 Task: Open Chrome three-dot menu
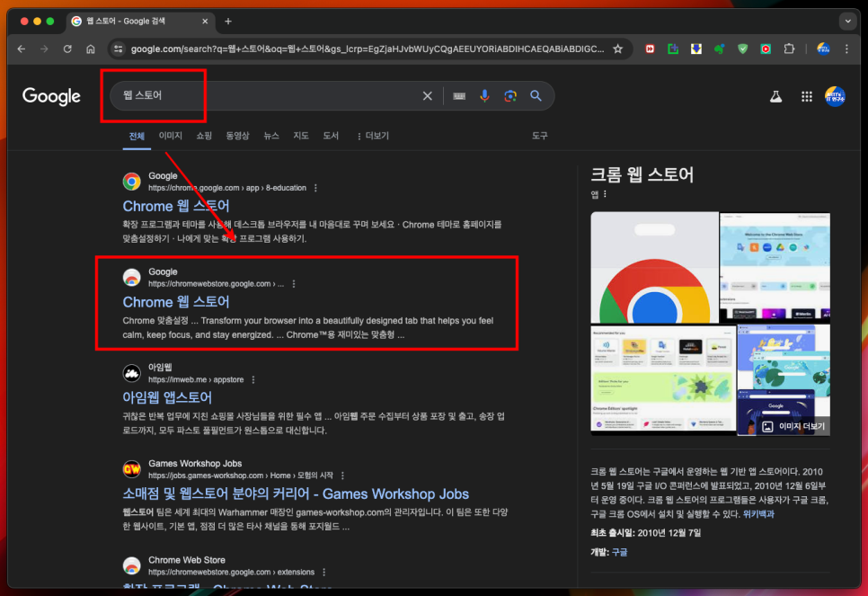(846, 49)
